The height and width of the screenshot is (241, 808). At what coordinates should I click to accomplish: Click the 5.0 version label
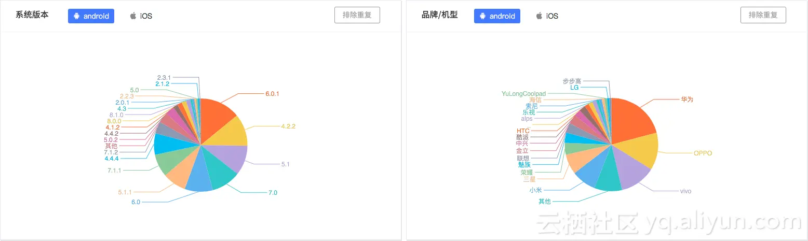click(134, 90)
